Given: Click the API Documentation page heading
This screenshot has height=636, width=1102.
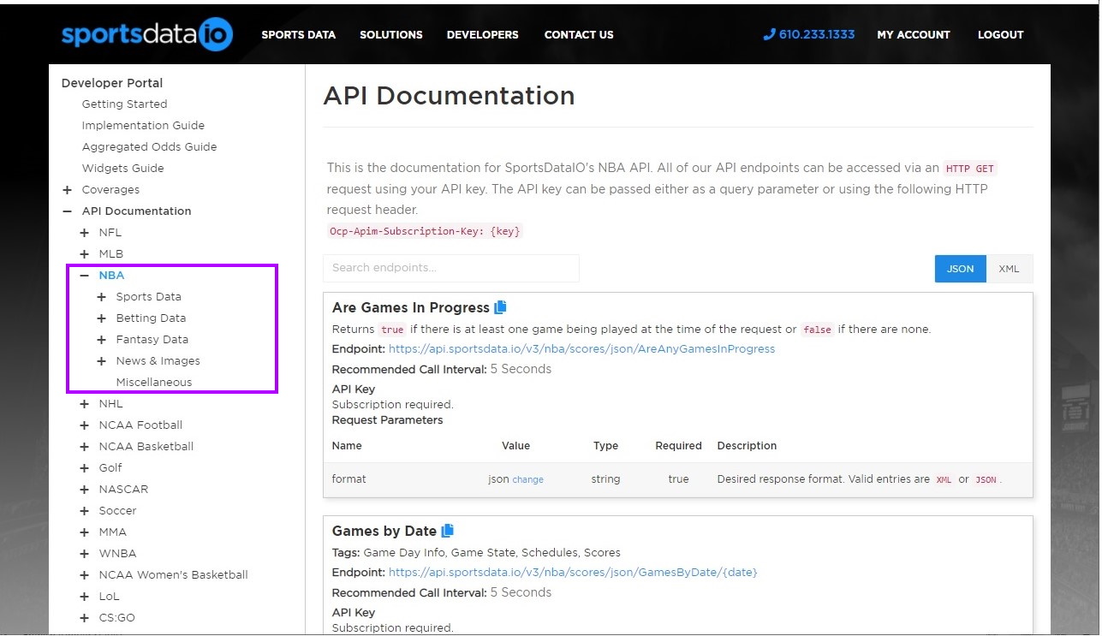Looking at the screenshot, I should pyautogui.click(x=449, y=96).
